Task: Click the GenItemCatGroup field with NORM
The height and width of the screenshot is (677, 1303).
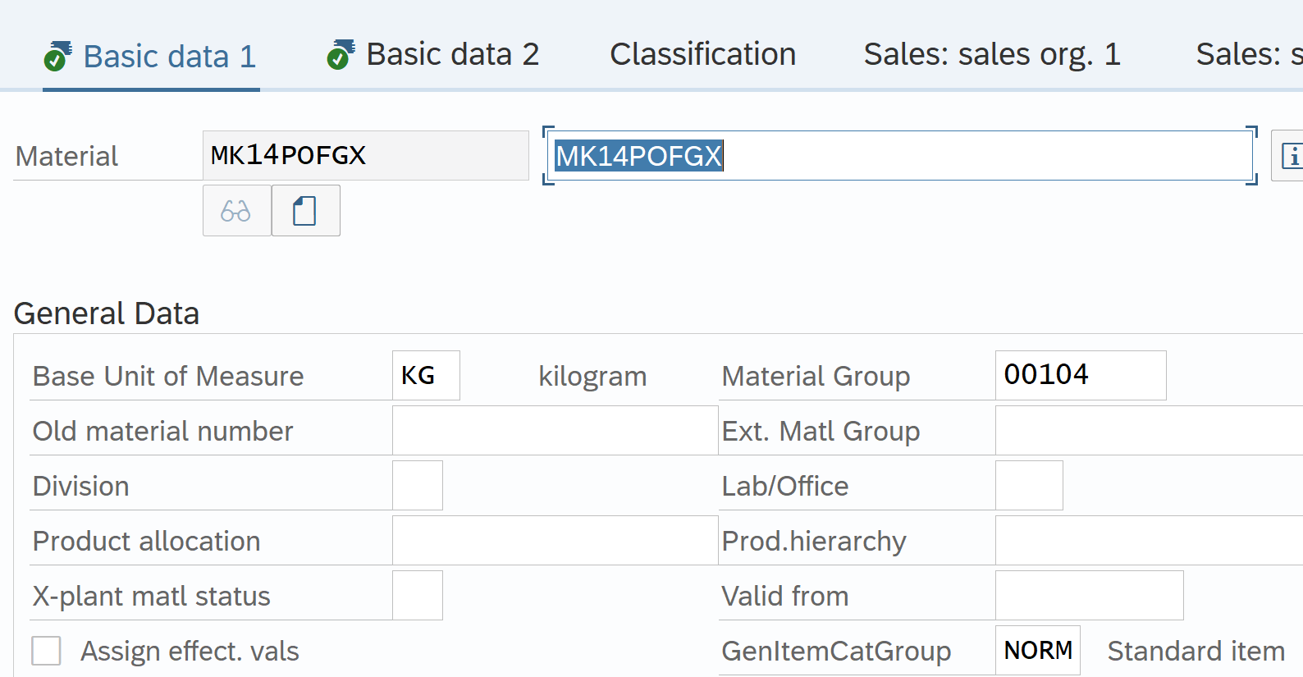Action: click(x=1037, y=651)
